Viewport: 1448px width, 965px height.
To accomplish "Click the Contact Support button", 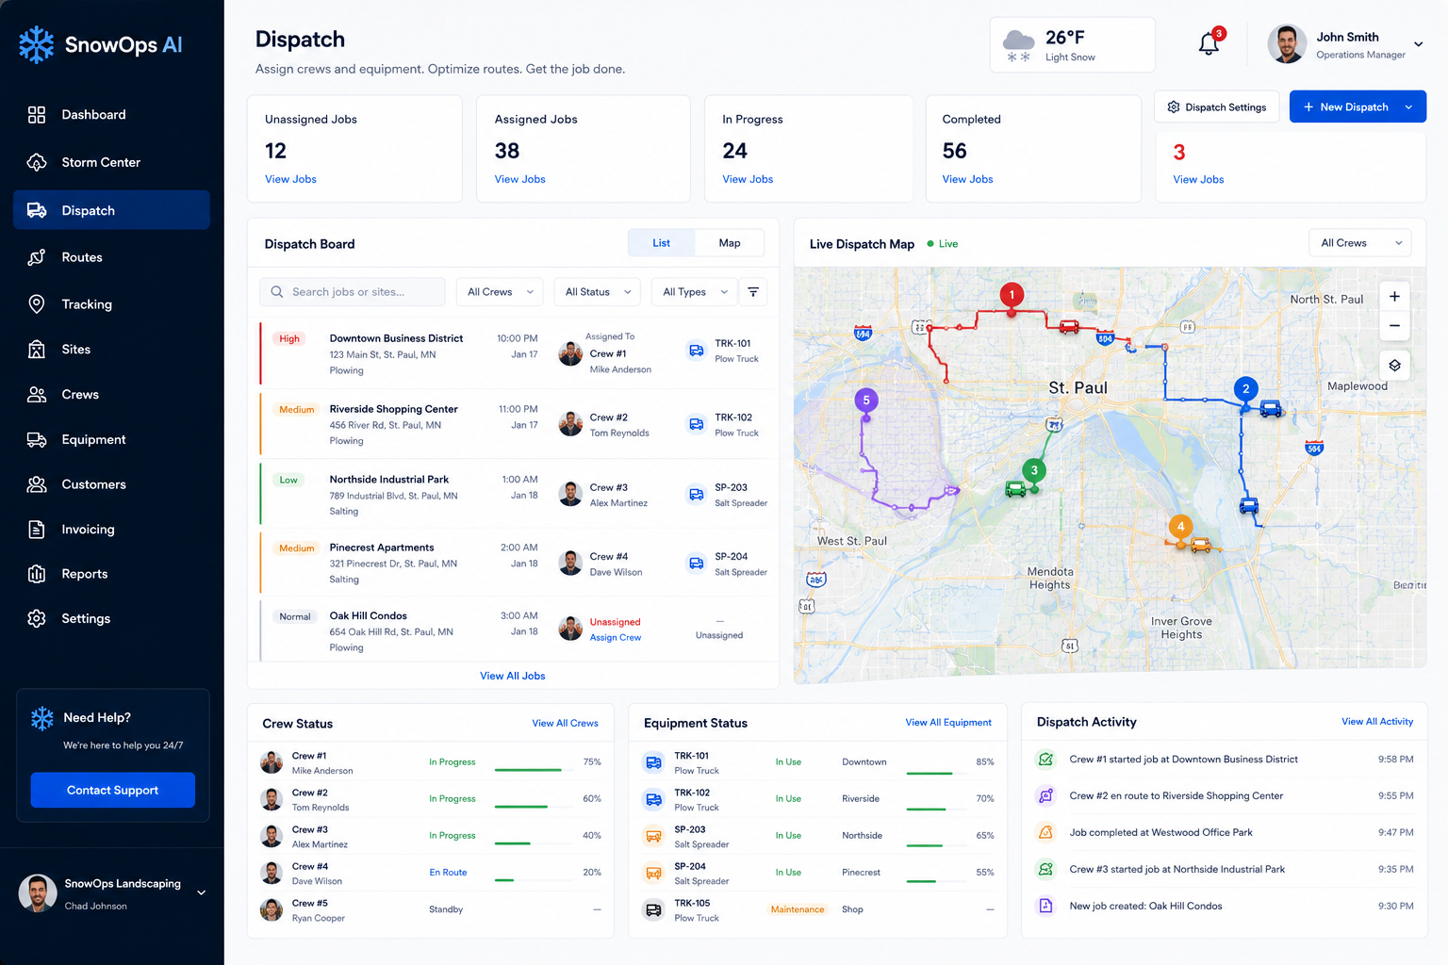I will tap(113, 790).
